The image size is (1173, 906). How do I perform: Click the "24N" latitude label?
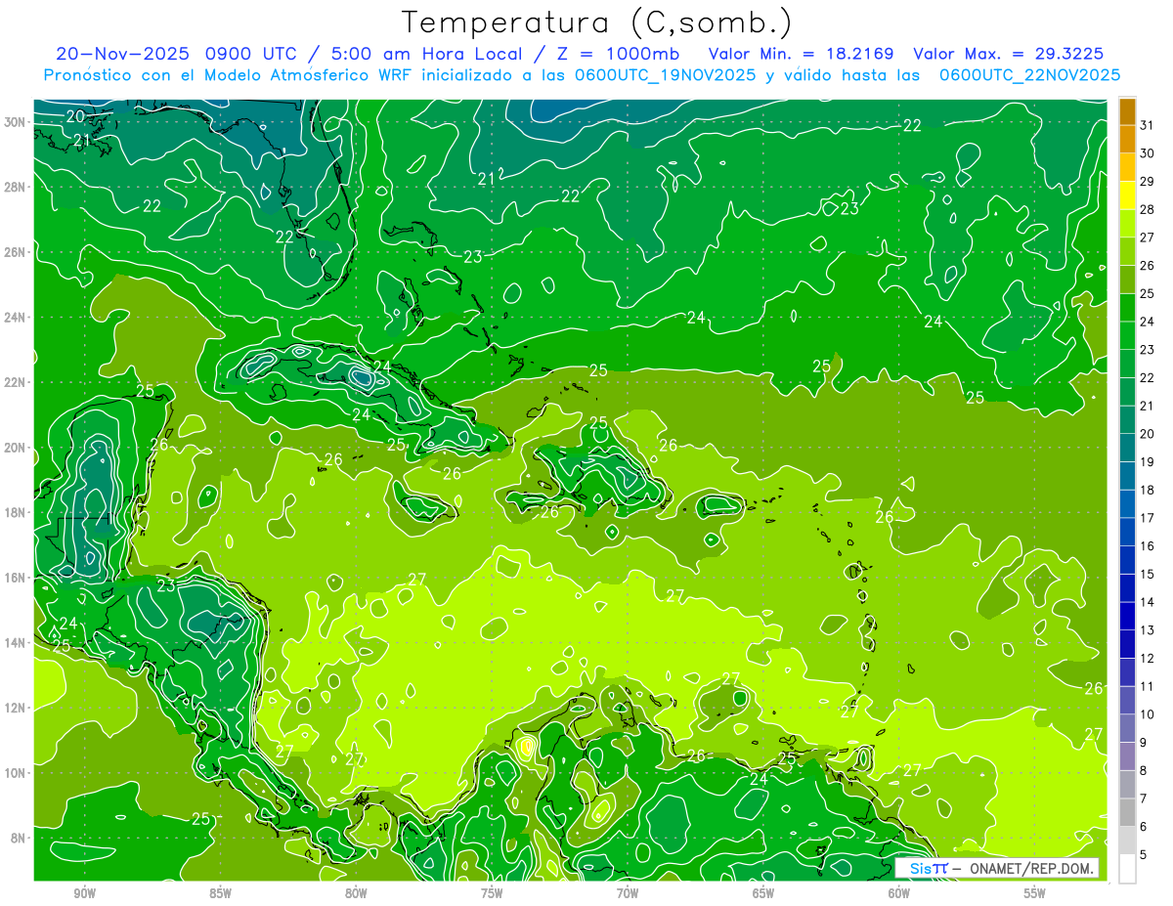tap(16, 318)
